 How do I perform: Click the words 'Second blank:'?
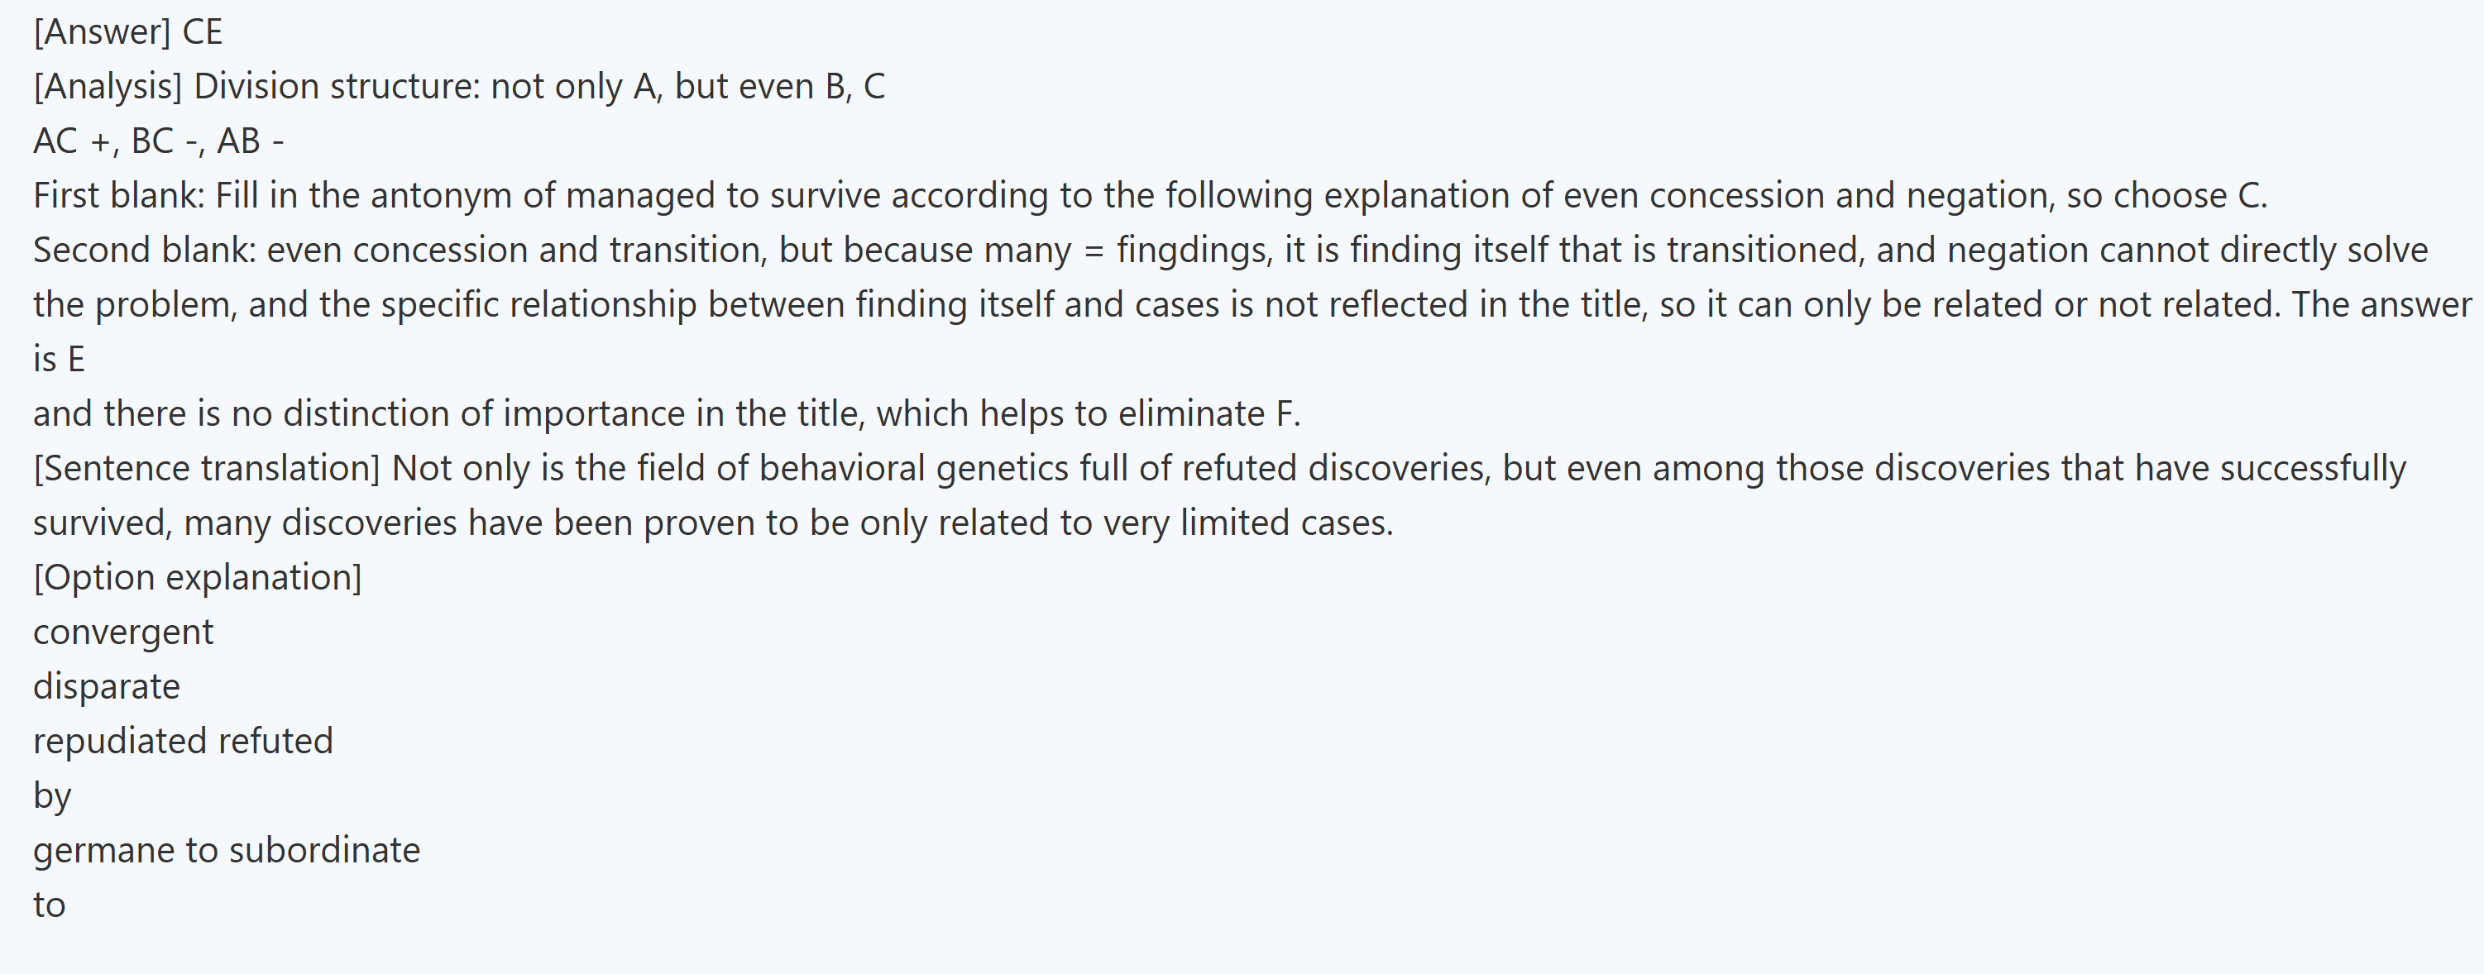click(145, 251)
